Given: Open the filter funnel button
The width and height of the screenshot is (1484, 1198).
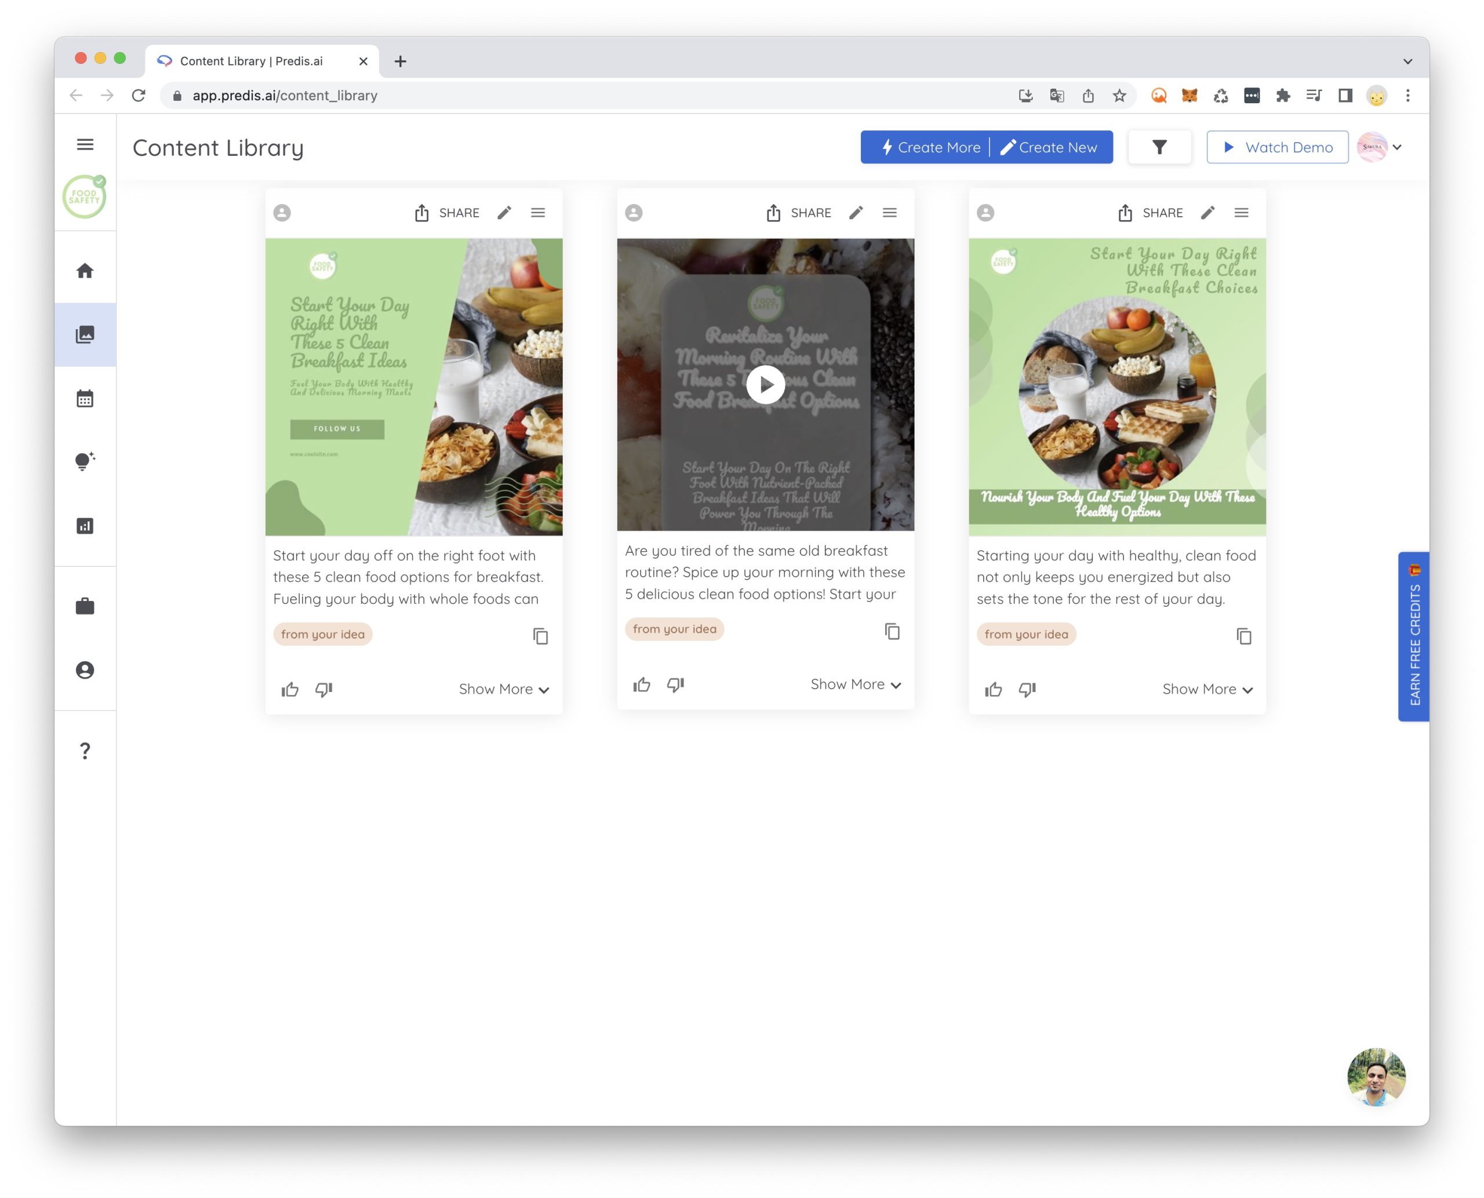Looking at the screenshot, I should click(x=1159, y=147).
